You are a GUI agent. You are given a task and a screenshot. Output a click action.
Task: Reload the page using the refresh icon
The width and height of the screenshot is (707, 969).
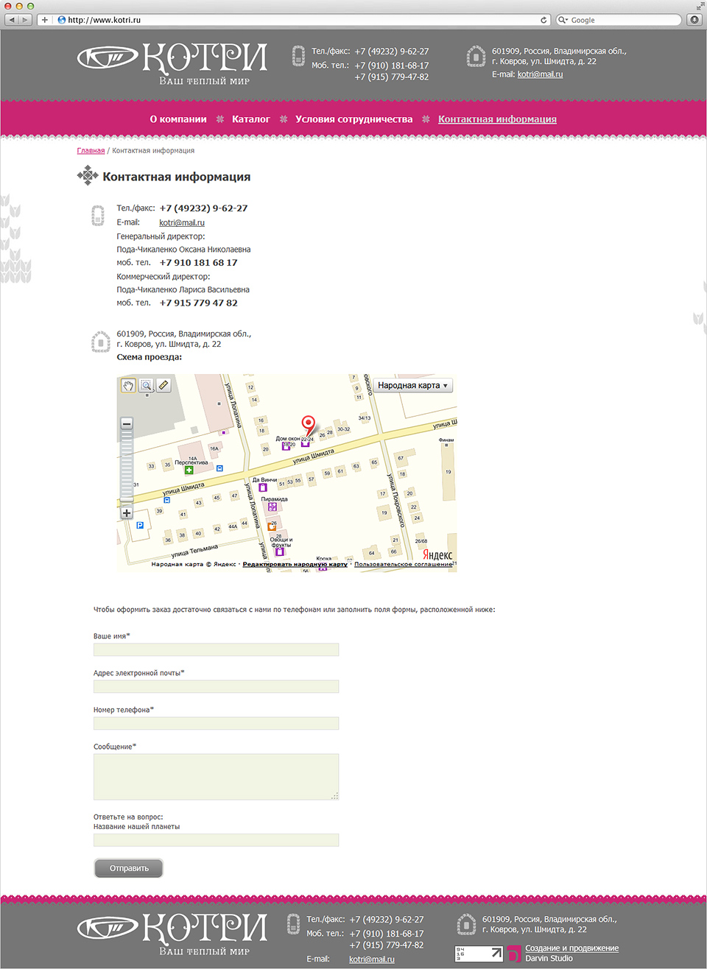pos(544,20)
